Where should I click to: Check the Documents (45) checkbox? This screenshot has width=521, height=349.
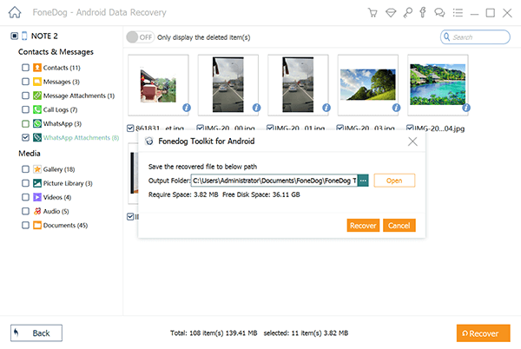[25, 225]
